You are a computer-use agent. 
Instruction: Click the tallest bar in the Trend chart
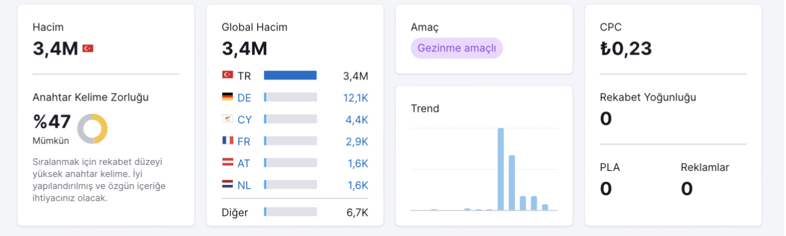(501, 169)
